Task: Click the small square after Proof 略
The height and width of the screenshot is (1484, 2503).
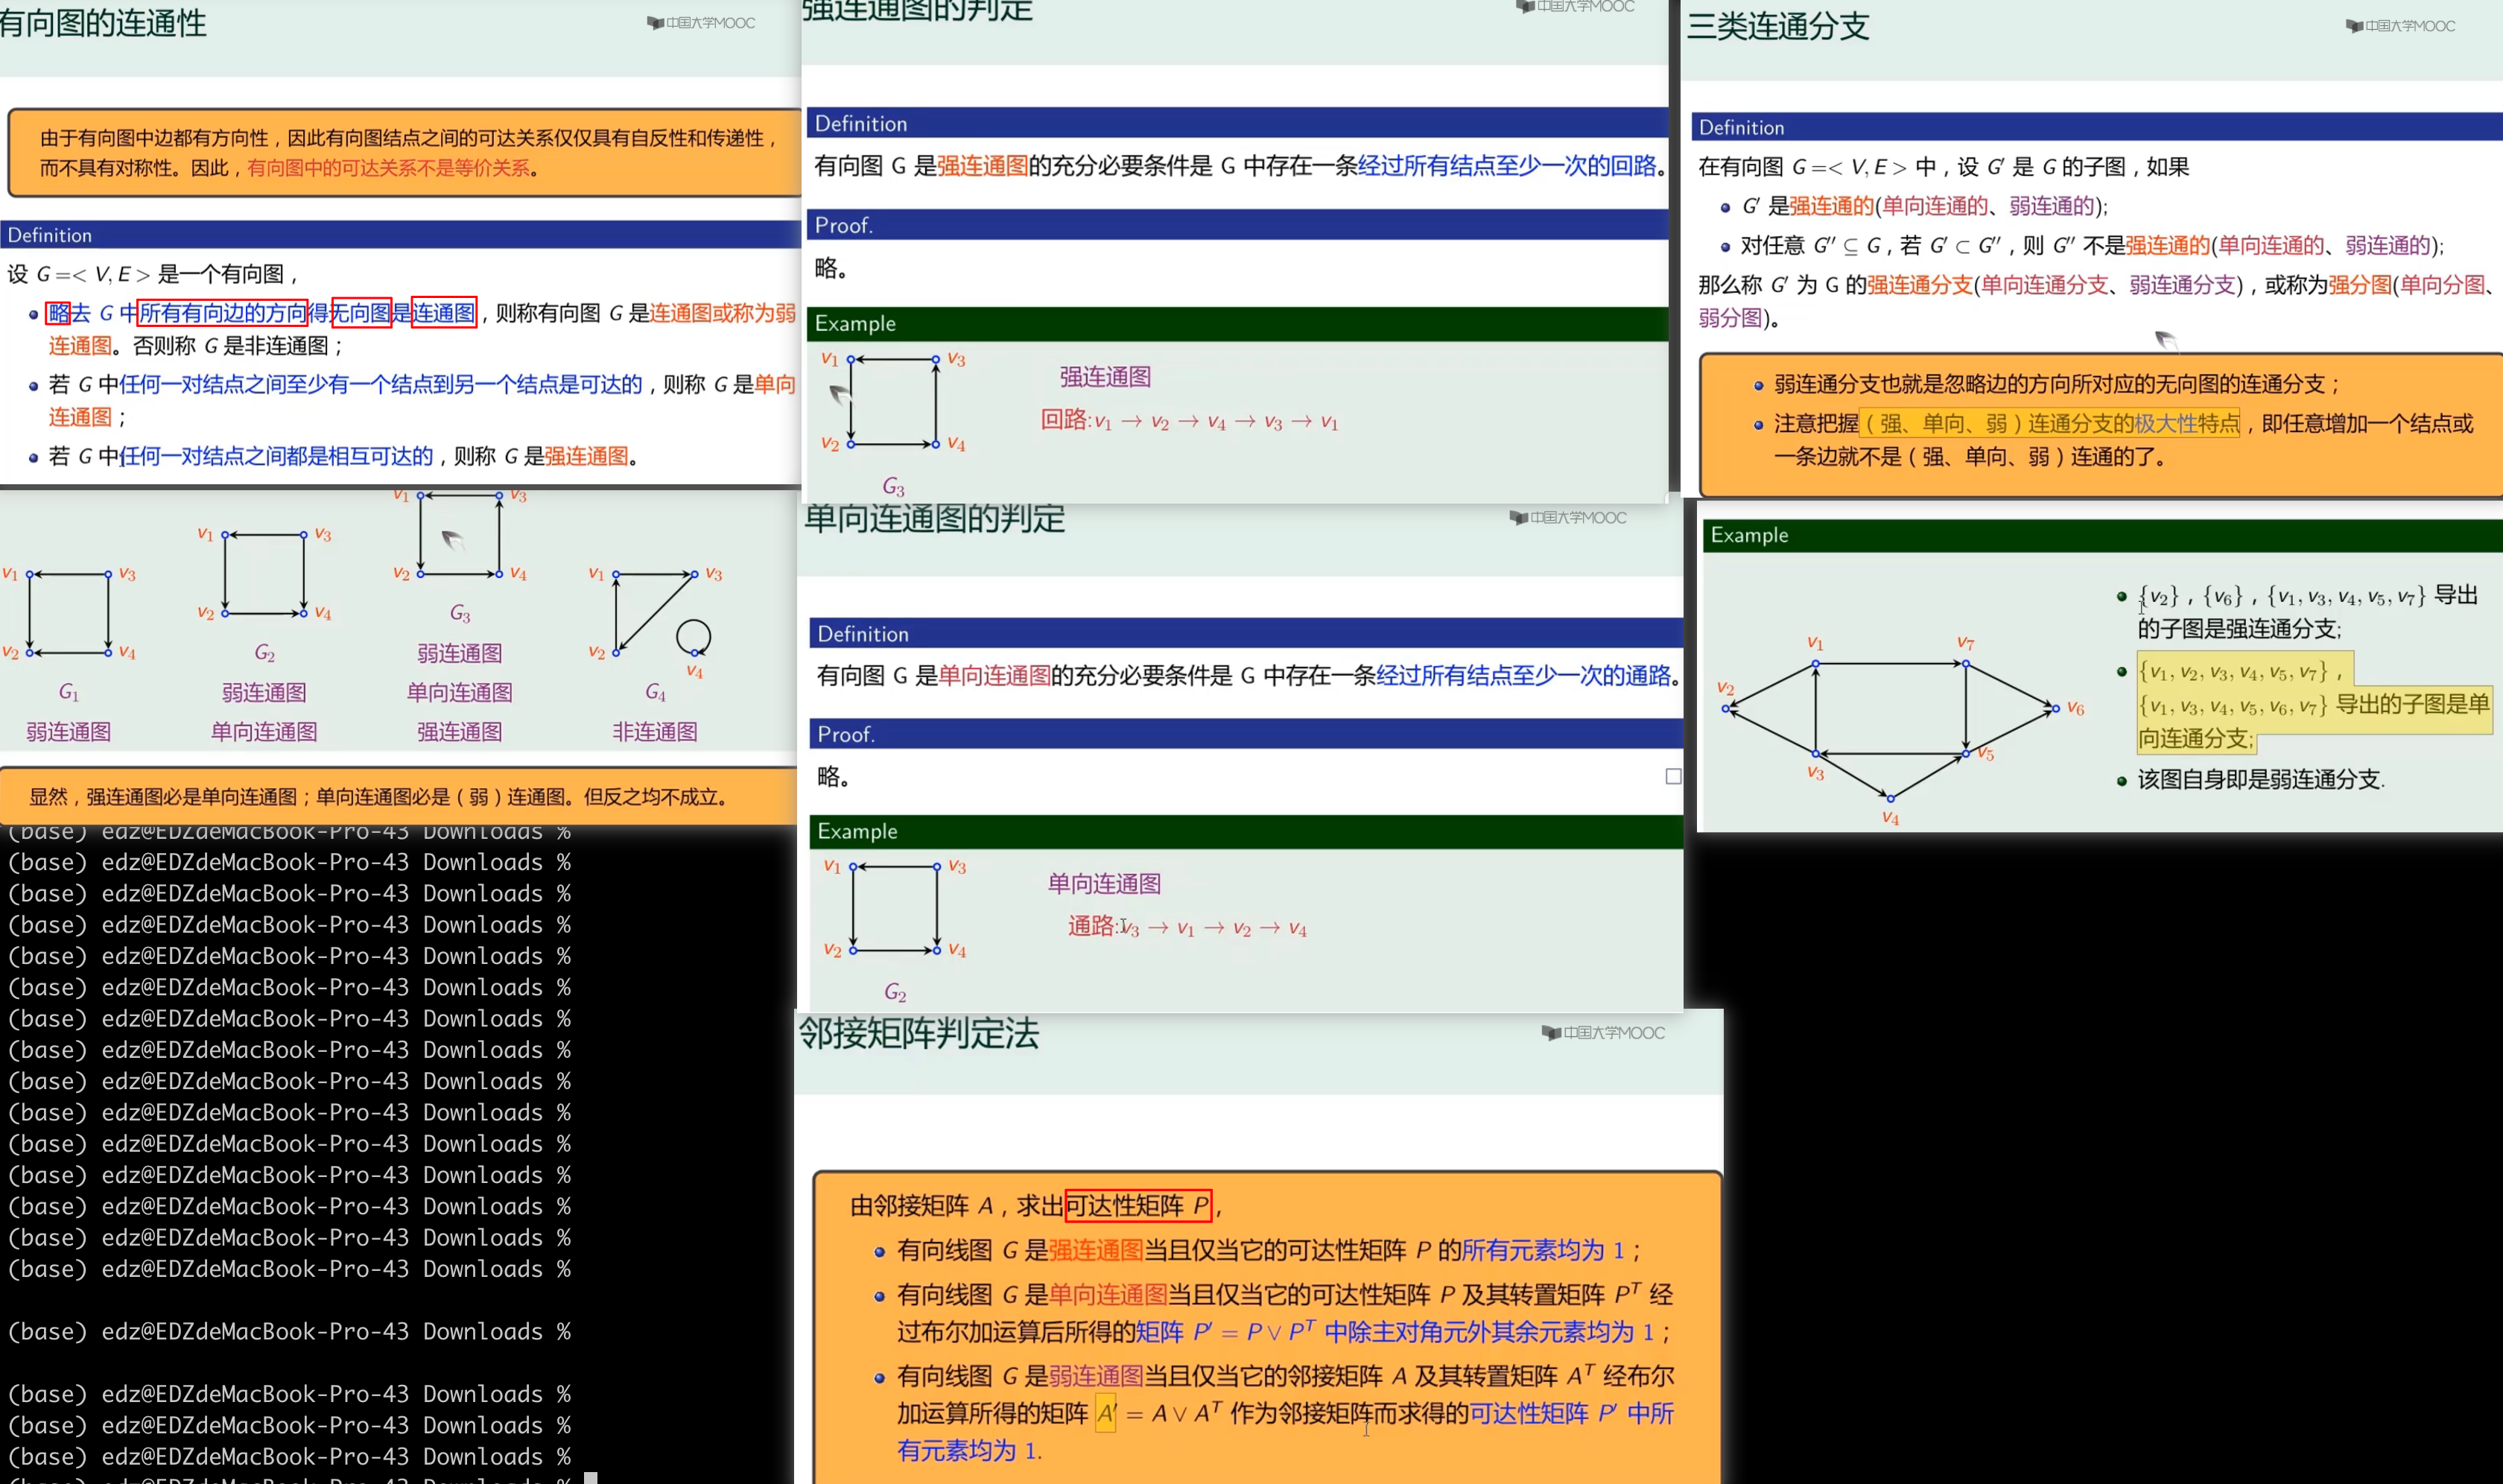Action: point(1673,776)
